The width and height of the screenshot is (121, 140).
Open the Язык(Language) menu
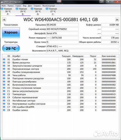(x=49, y=6)
